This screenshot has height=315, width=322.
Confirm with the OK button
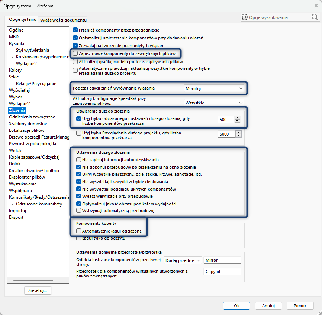[236, 306]
